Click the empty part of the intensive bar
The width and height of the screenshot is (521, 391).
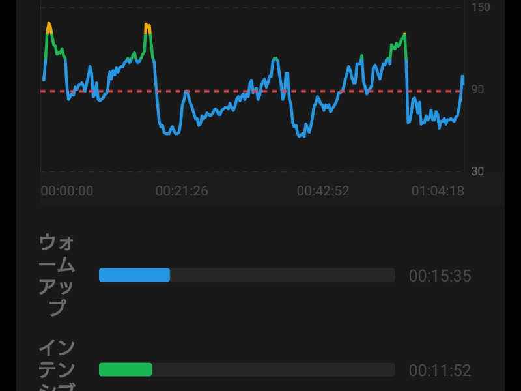[274, 369]
